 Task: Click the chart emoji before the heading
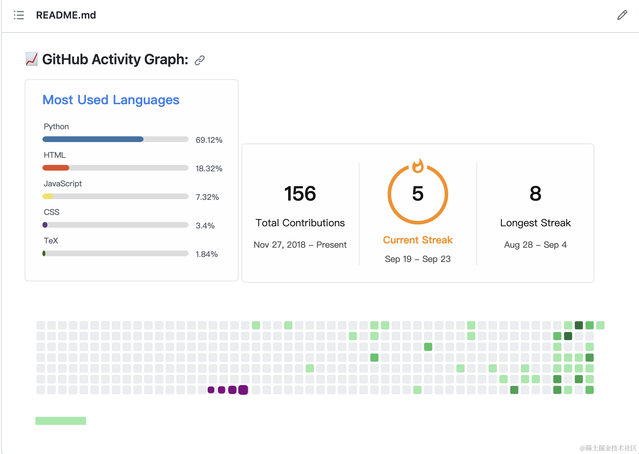(32, 59)
